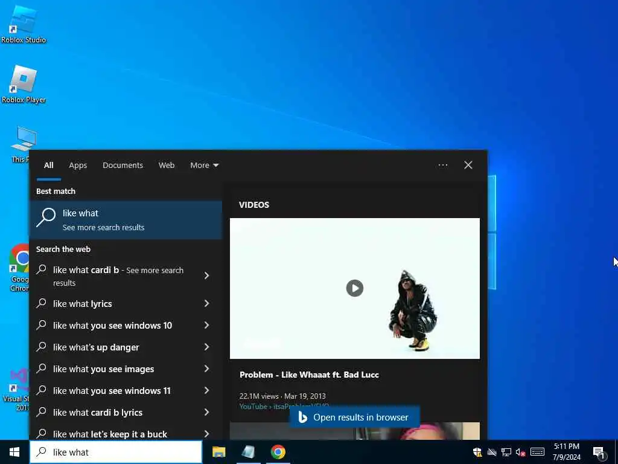Expand arrow for 'like what you see windows 11'

(x=206, y=390)
